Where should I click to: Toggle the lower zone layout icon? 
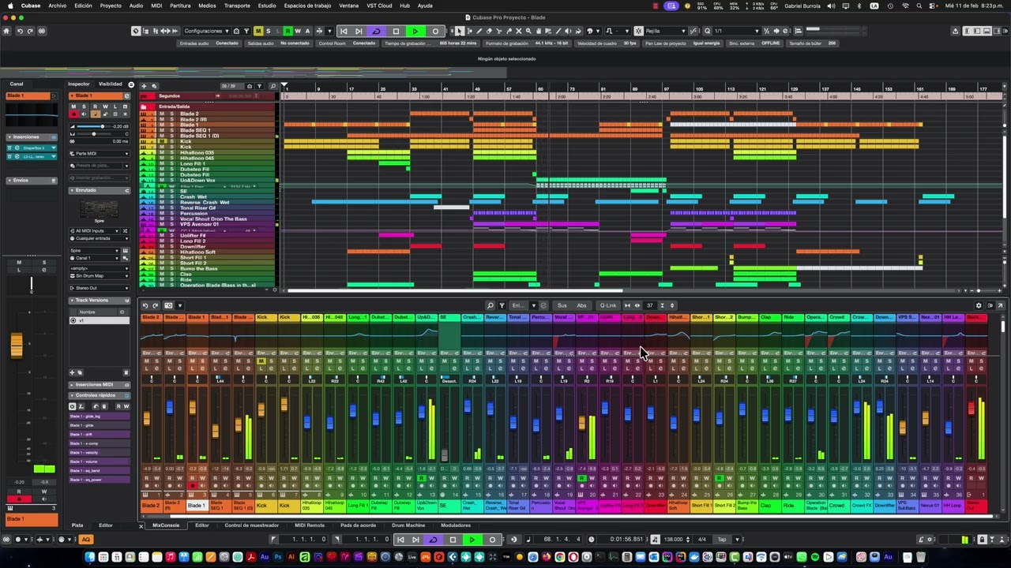tap(987, 31)
